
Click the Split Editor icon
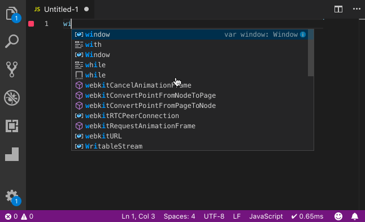click(338, 9)
